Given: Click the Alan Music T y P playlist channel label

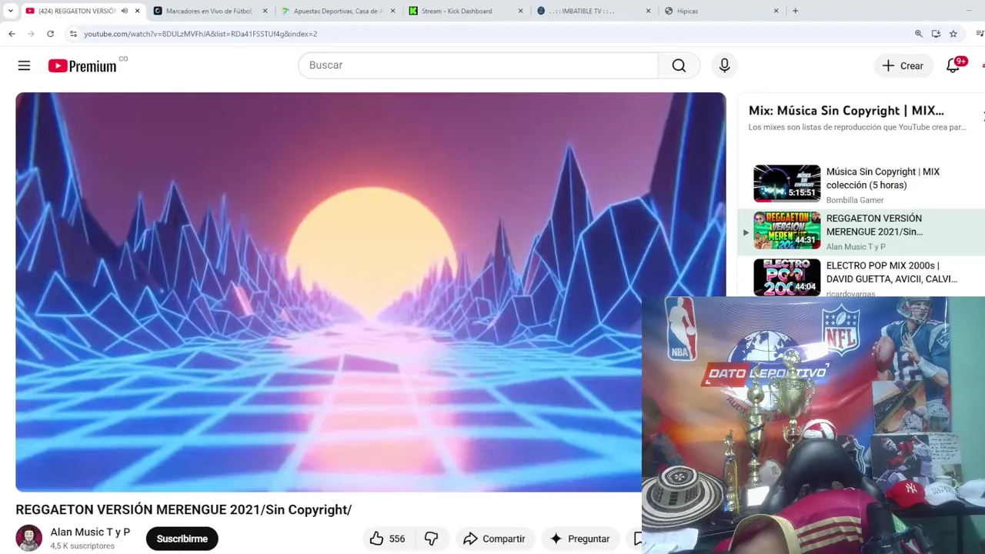Looking at the screenshot, I should tap(856, 247).
